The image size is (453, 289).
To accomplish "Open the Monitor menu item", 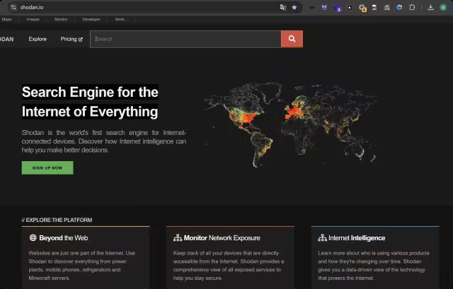I will click(61, 19).
